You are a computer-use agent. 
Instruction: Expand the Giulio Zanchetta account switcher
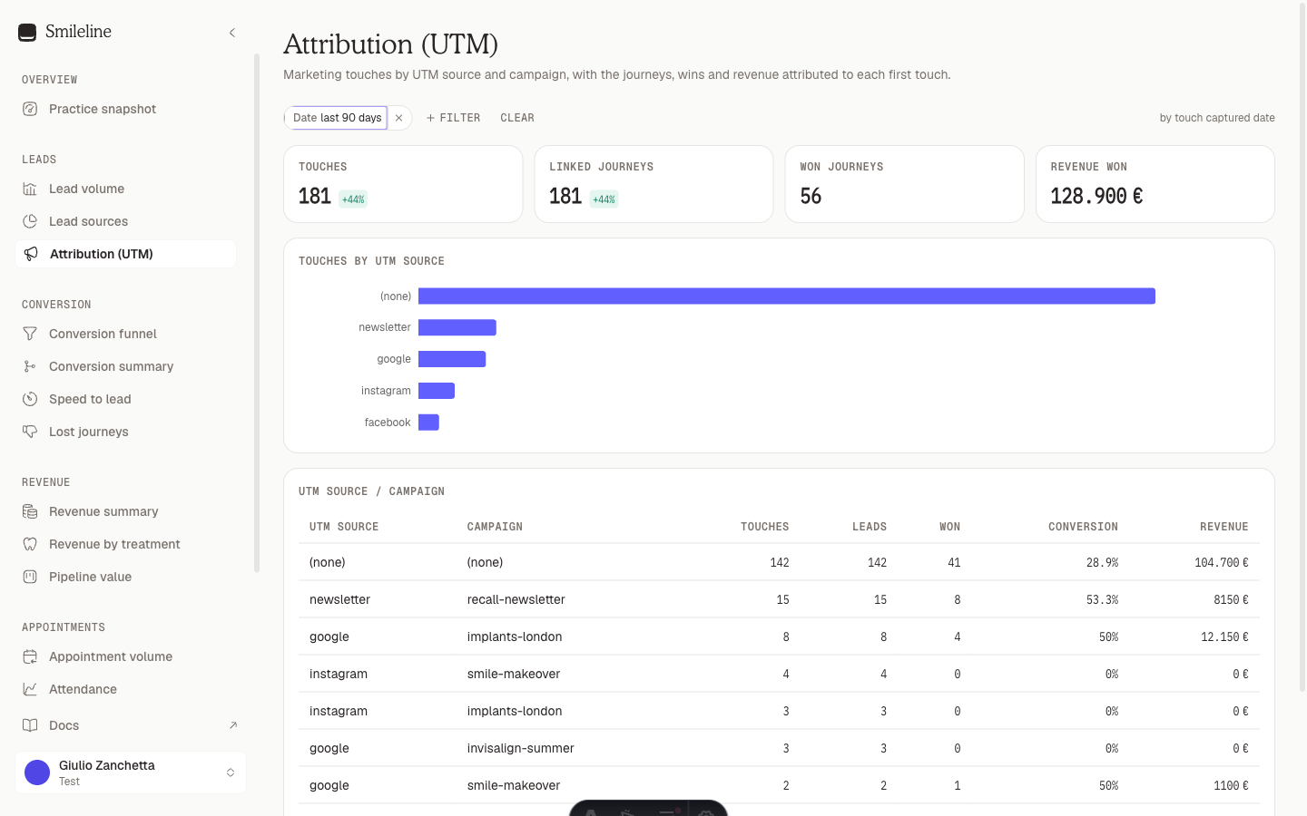(231, 772)
